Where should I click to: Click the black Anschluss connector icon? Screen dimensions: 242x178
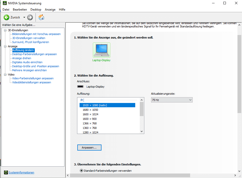80,87
